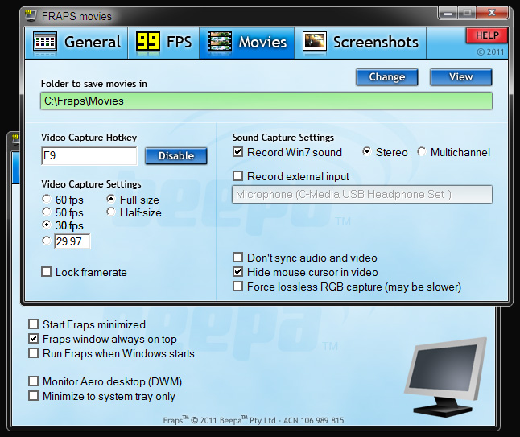Click the F9 video capture hotkey field

click(x=89, y=156)
